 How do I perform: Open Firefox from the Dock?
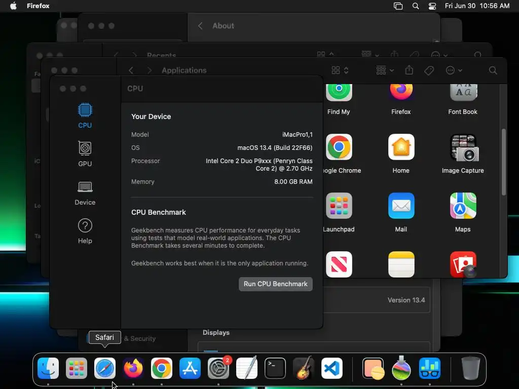click(133, 368)
